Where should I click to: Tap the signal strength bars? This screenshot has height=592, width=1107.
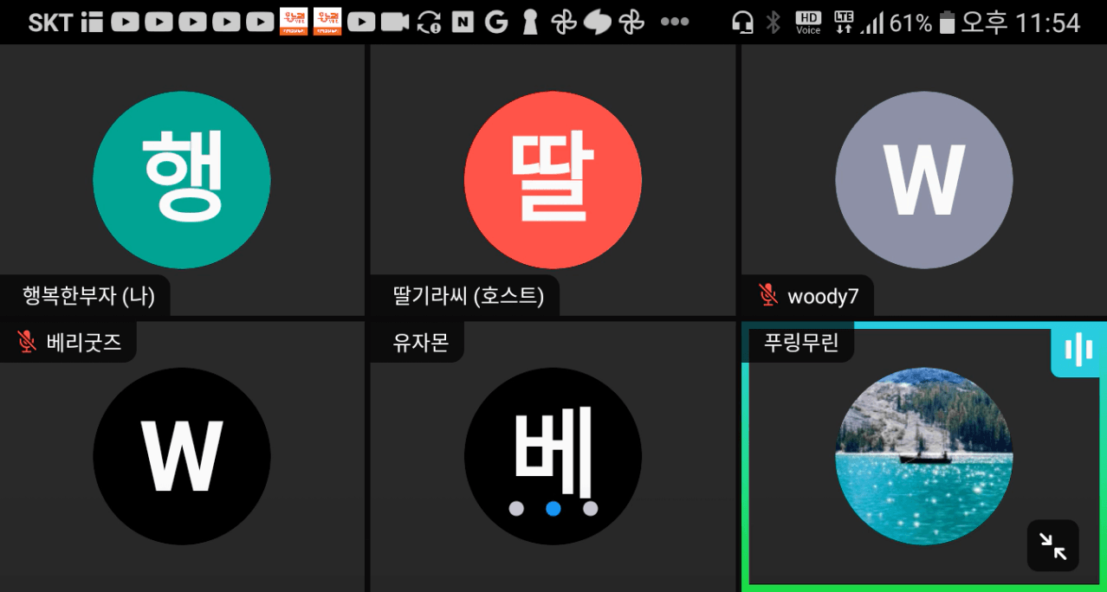[872, 23]
